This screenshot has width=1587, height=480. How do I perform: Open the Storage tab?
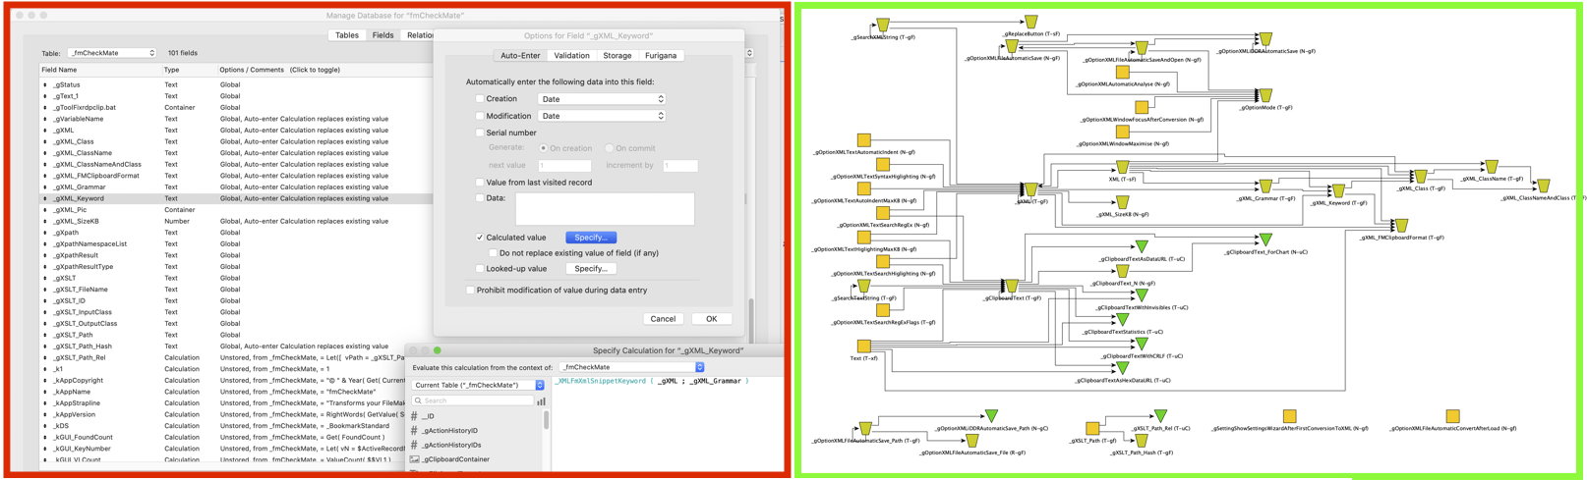[x=617, y=56]
